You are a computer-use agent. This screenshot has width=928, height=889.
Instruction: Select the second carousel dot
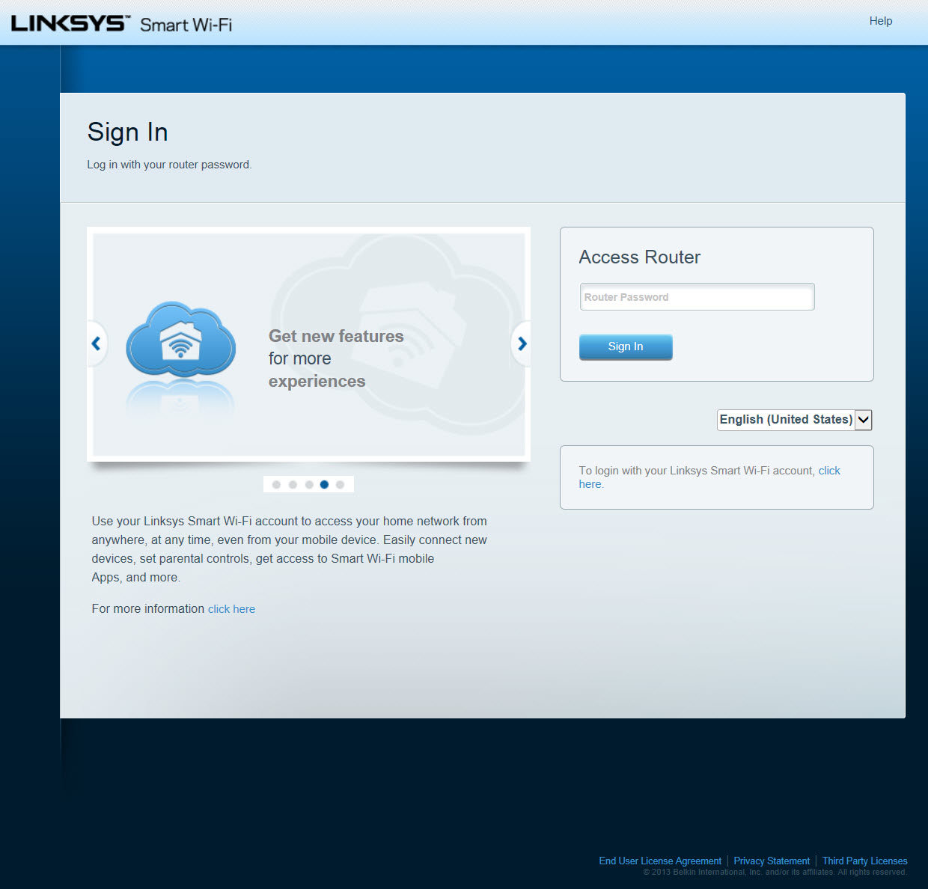[293, 485]
